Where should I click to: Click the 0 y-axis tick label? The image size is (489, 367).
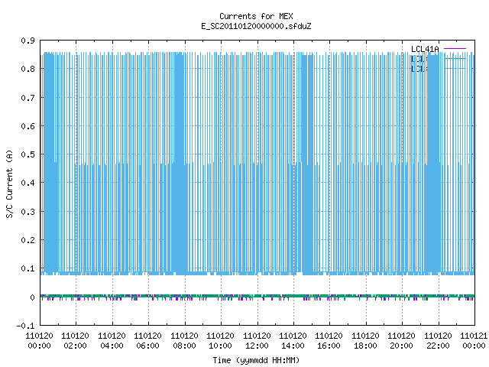coord(32,297)
